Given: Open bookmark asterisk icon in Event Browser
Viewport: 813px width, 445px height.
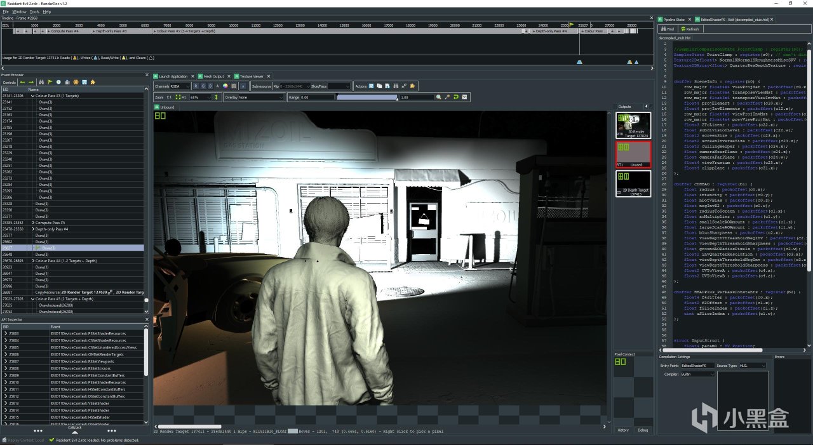Looking at the screenshot, I should coord(76,82).
